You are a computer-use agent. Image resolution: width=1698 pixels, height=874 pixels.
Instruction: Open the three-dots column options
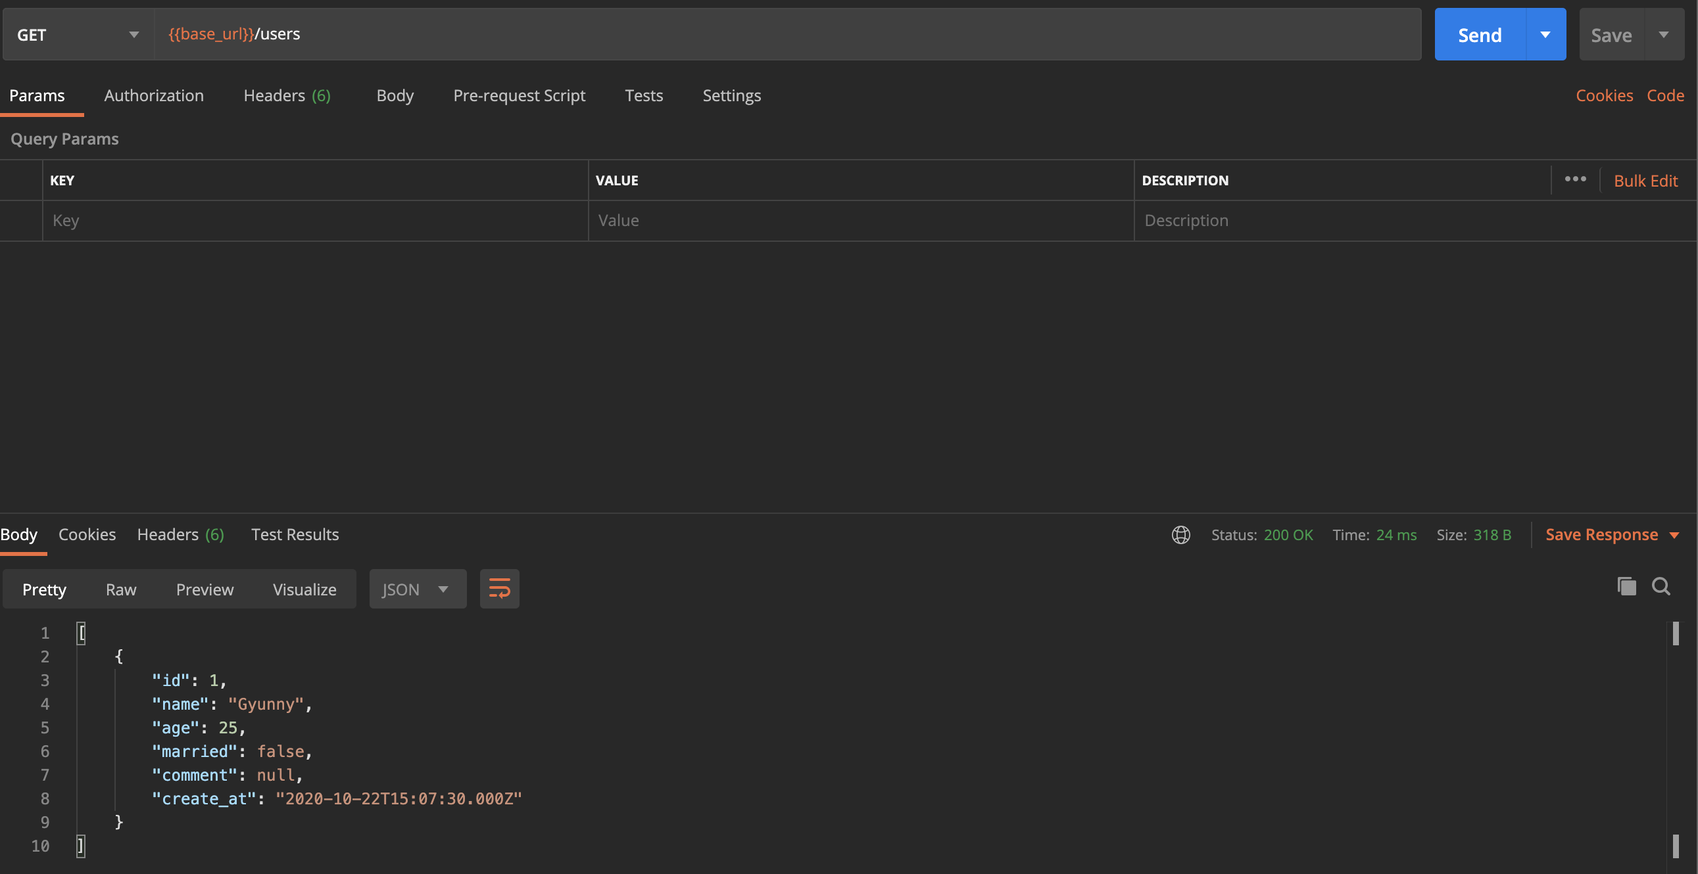click(1575, 179)
